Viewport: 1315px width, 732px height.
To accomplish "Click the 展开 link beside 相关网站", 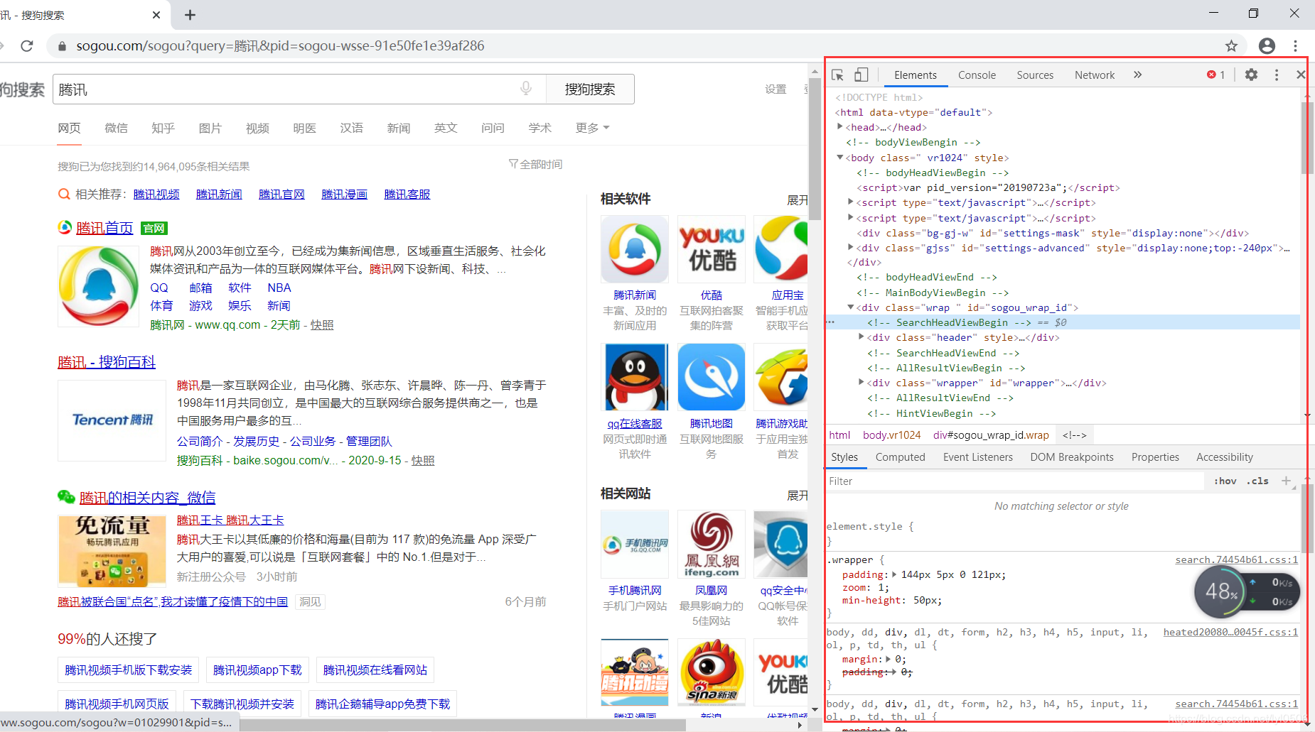I will coord(798,495).
